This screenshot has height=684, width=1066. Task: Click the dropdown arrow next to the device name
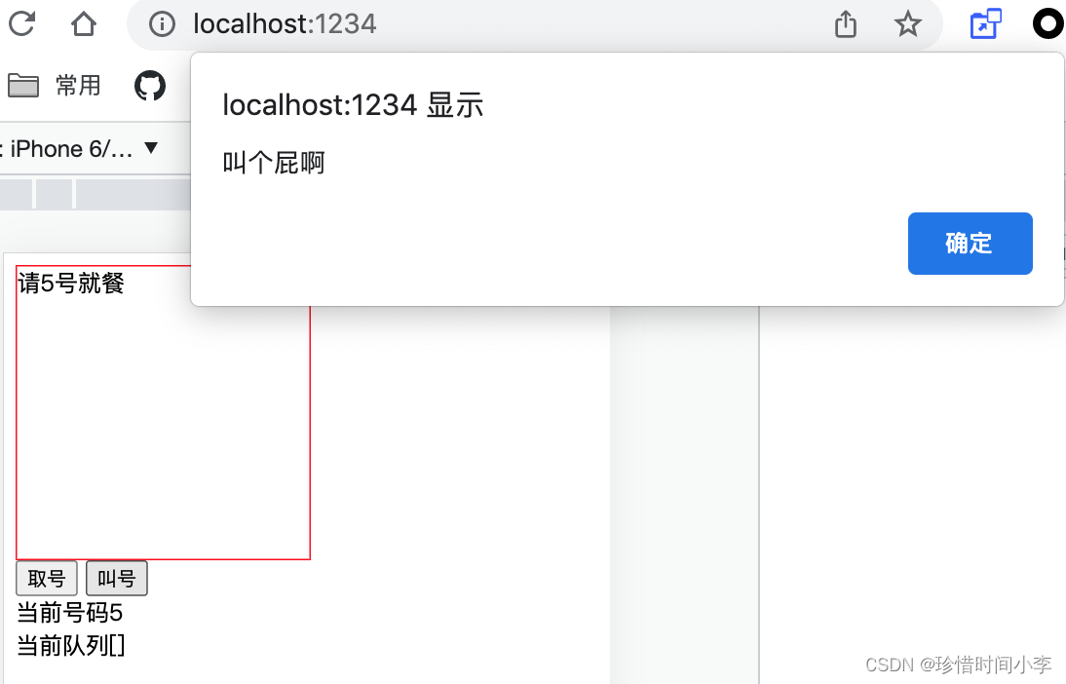(152, 147)
